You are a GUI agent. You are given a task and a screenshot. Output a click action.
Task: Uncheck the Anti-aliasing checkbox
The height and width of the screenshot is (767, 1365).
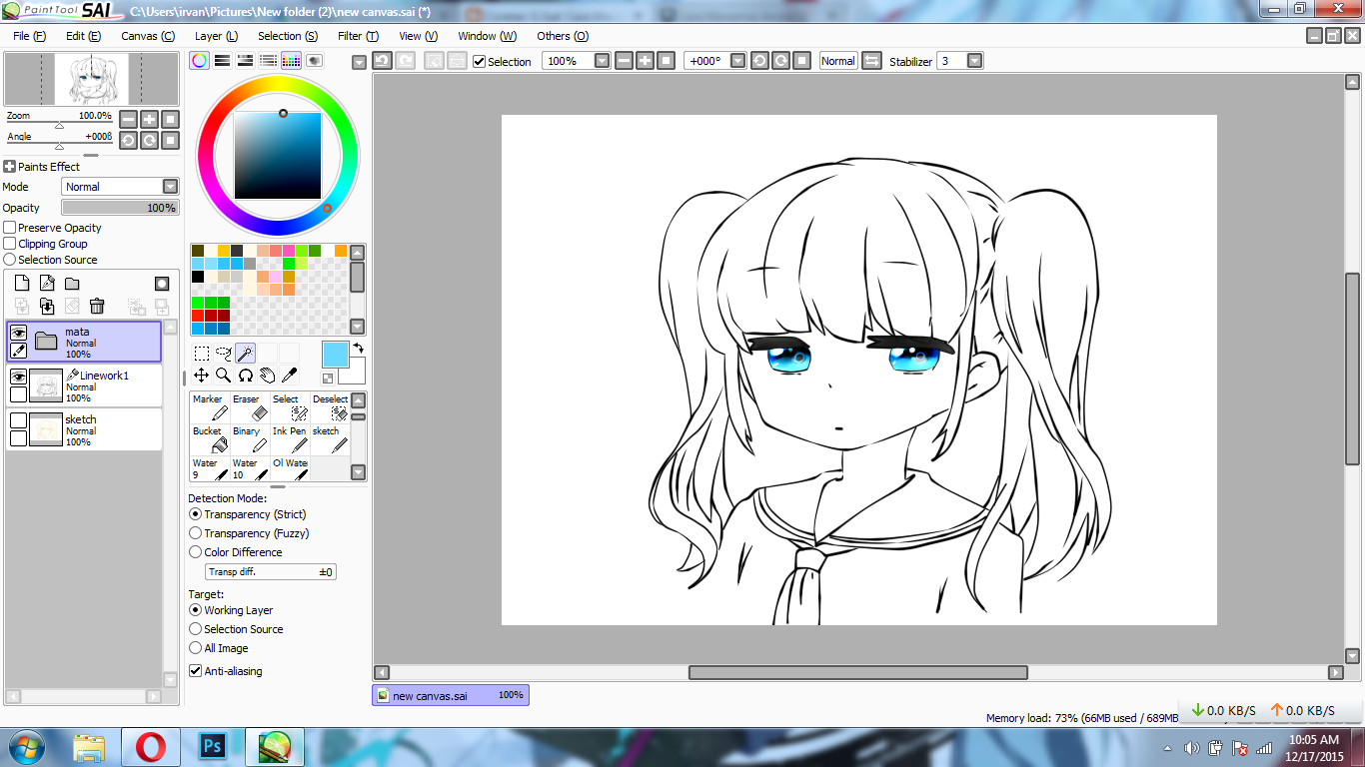click(196, 671)
